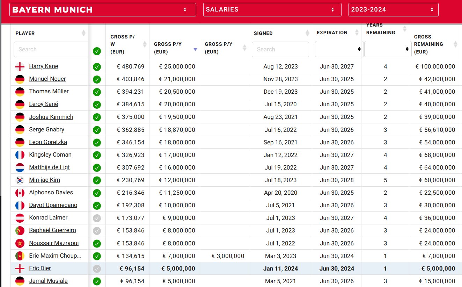This screenshot has height=287, width=462.
Task: Click Austria flag icon beside Konrad Laimer
Action: [20, 218]
